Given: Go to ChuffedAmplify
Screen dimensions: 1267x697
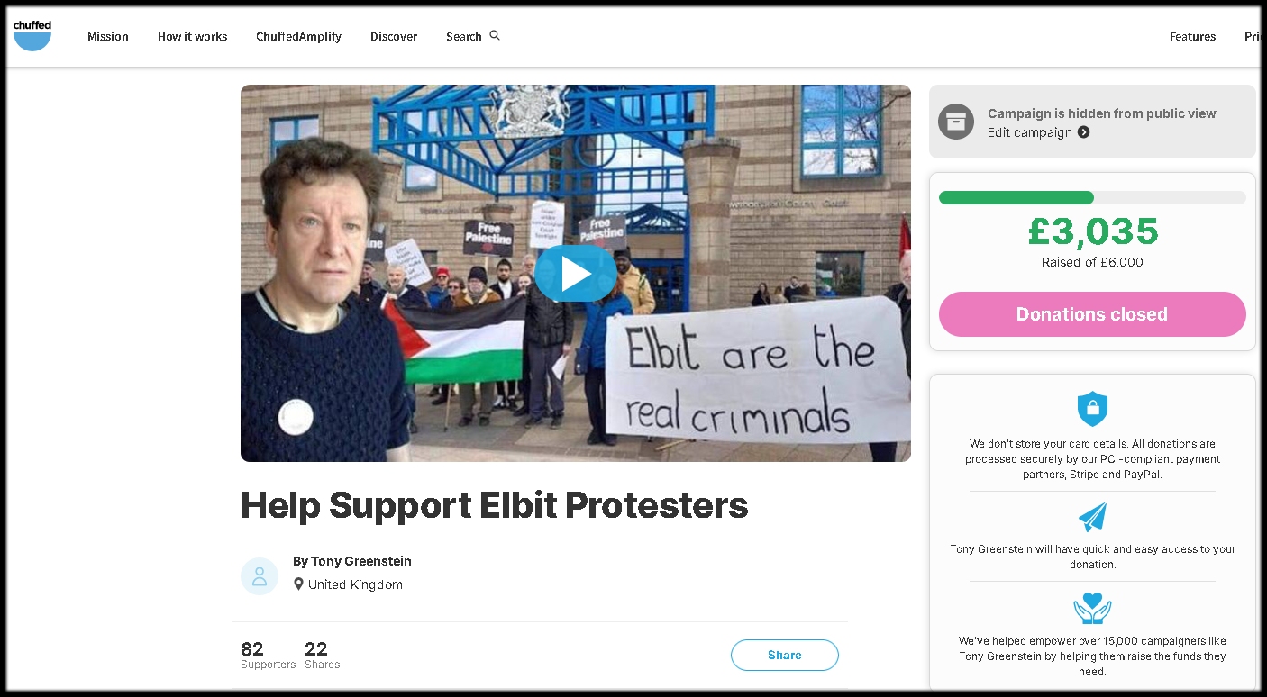Looking at the screenshot, I should tap(298, 37).
